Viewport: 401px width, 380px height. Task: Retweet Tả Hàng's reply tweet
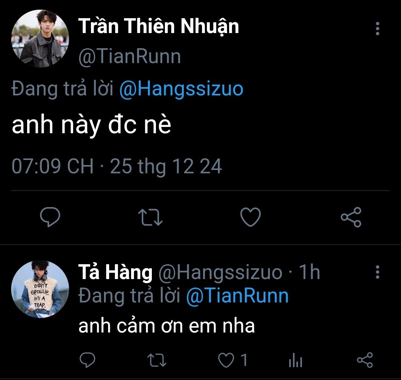coord(157,360)
